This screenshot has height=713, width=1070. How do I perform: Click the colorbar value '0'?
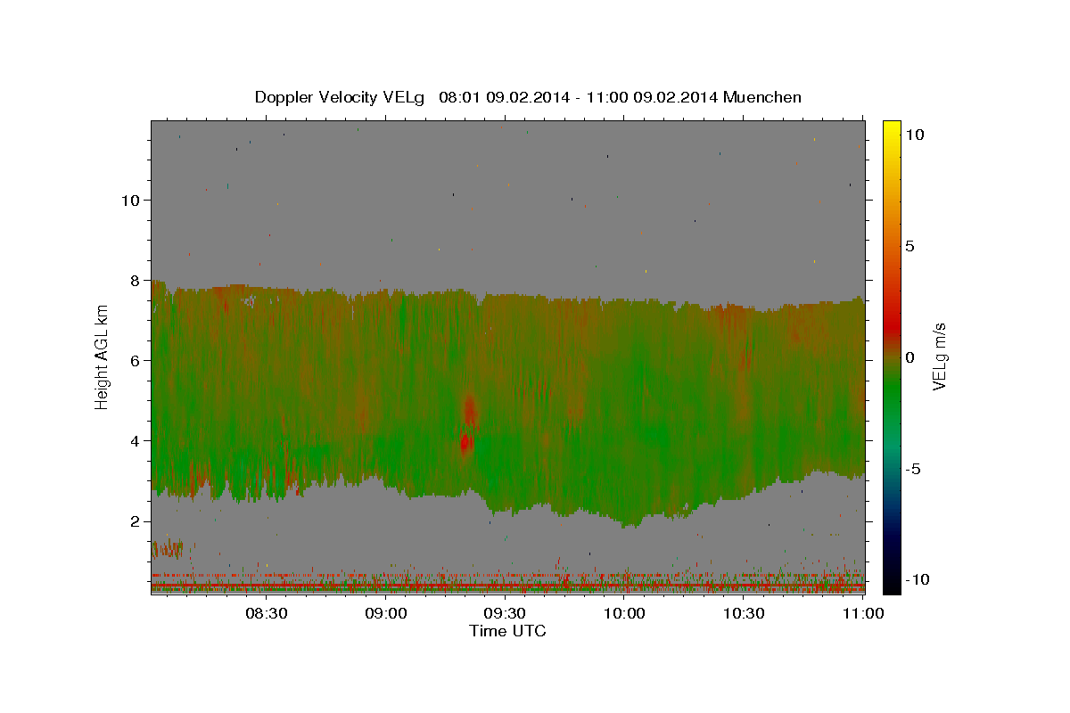(909, 357)
